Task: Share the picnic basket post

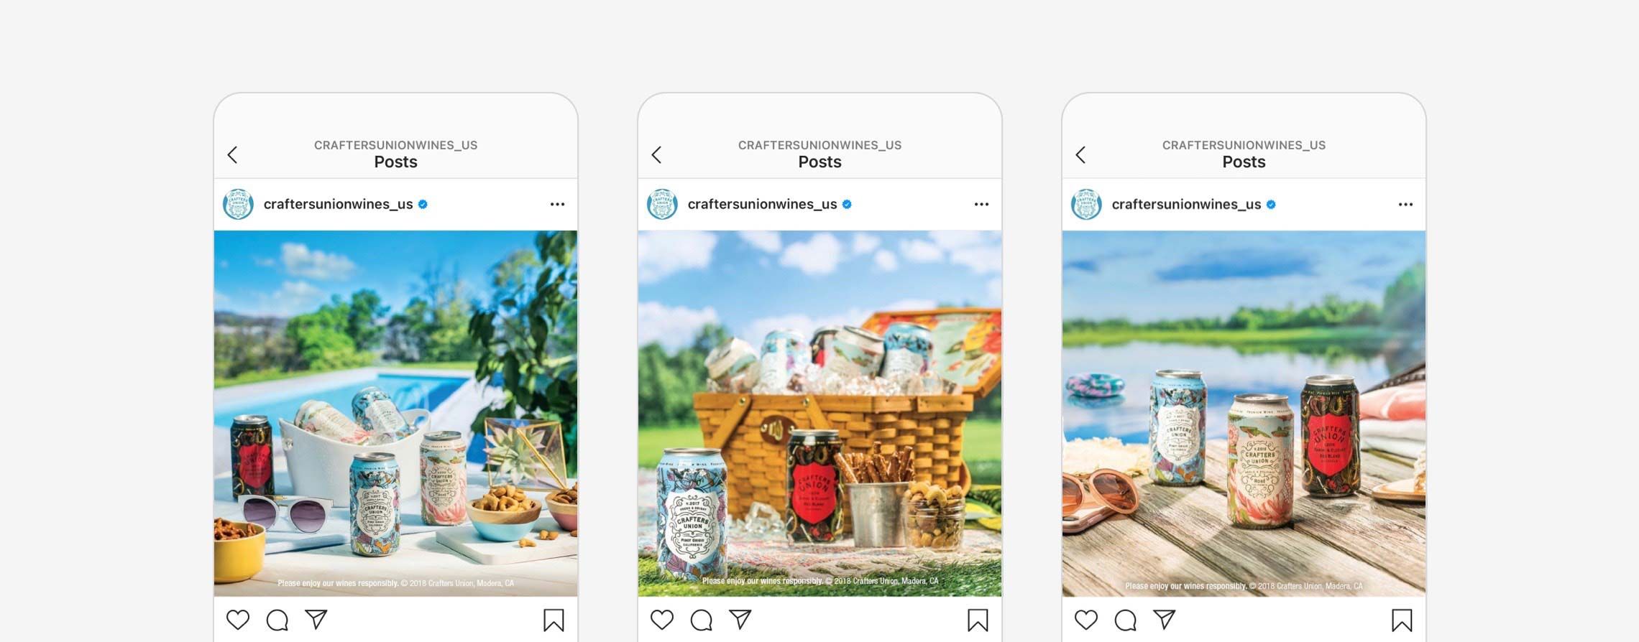Action: (740, 619)
